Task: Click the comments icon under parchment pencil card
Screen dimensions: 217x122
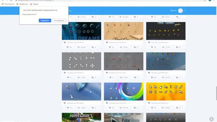Action: [x=135, y=47]
